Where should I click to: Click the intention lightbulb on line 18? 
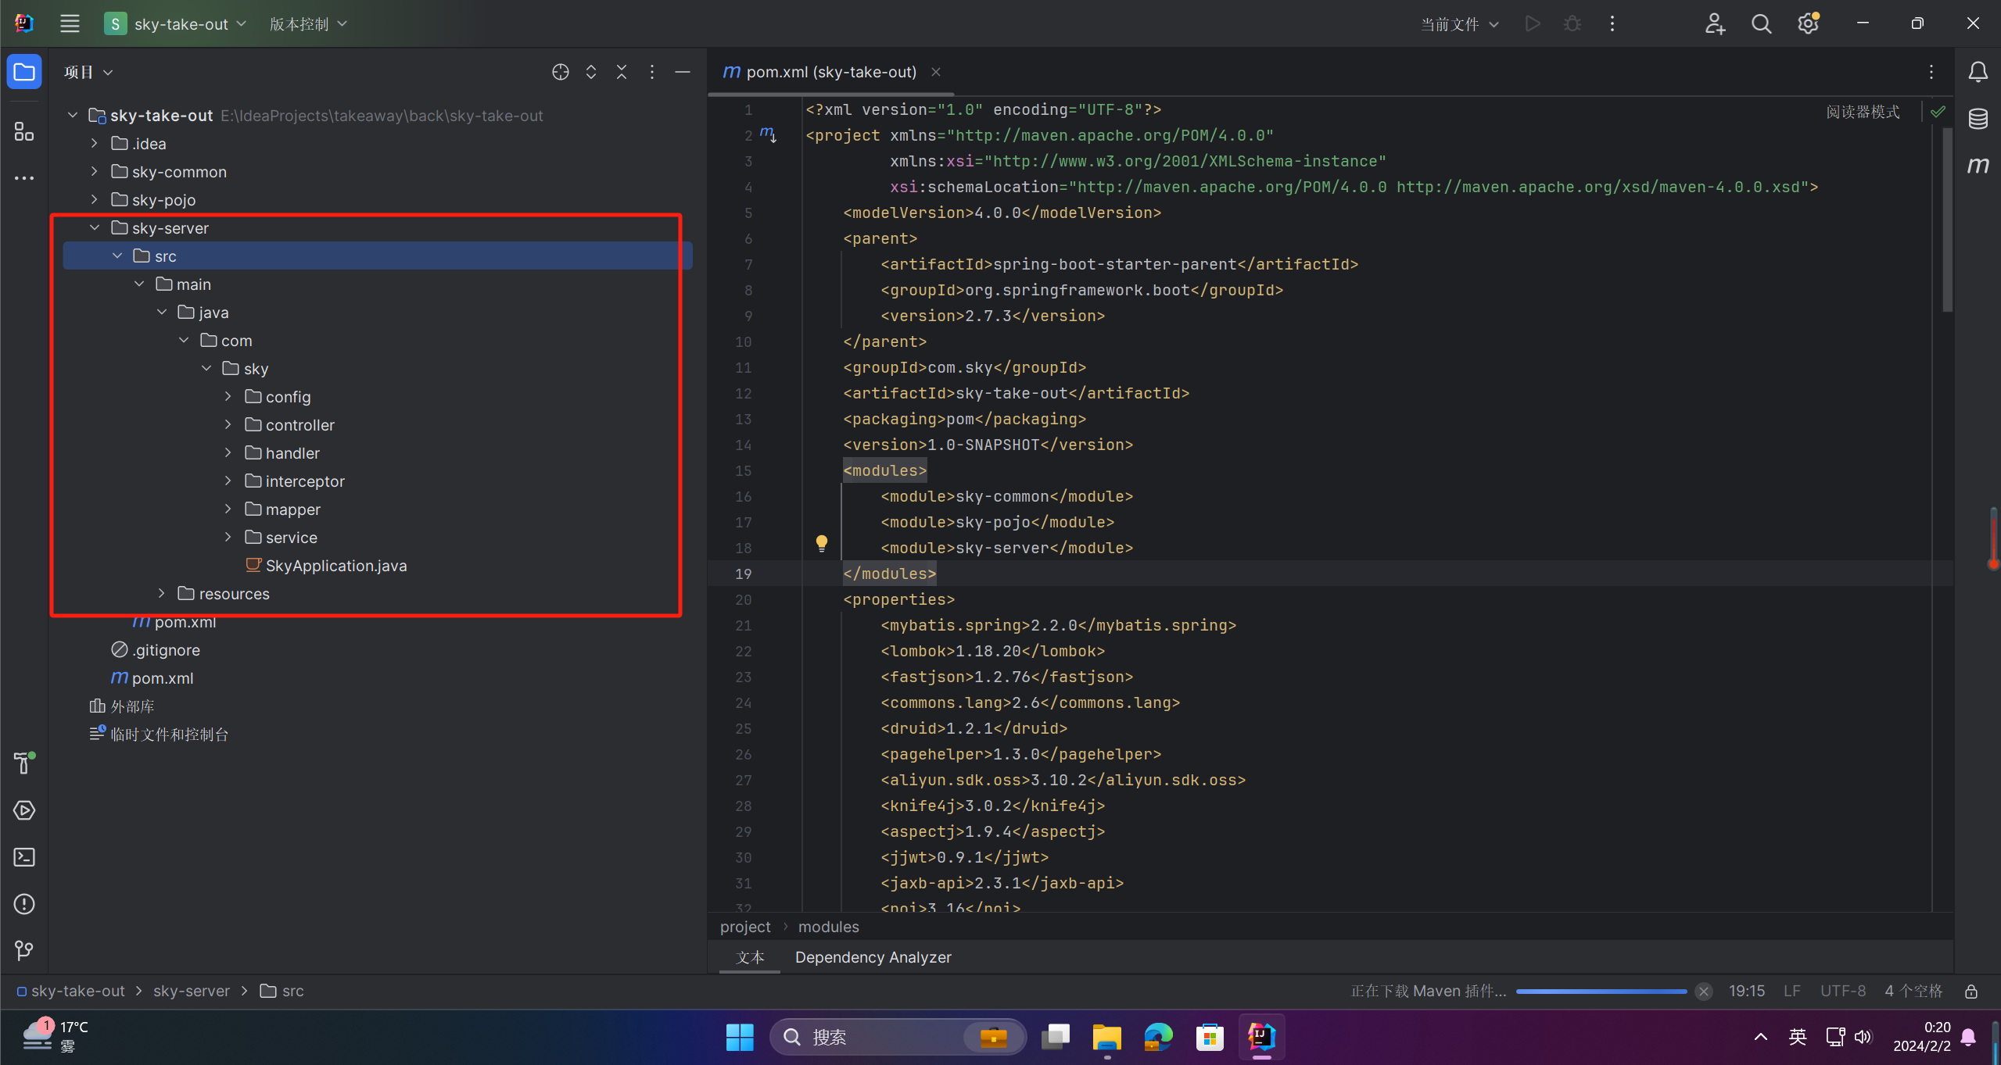point(821,542)
